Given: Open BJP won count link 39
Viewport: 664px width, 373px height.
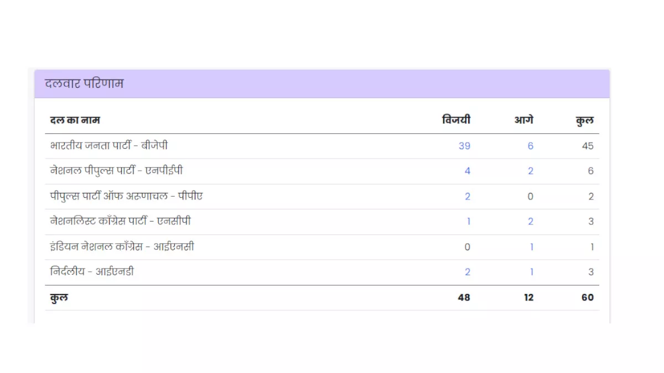Looking at the screenshot, I should click(464, 146).
